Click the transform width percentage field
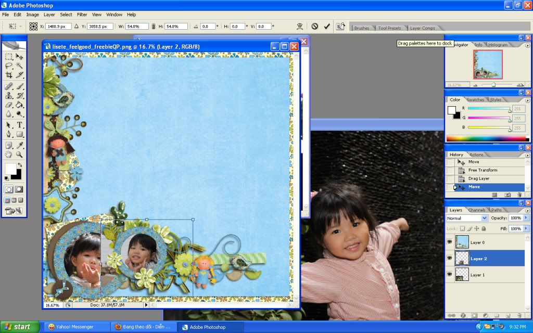 point(136,26)
